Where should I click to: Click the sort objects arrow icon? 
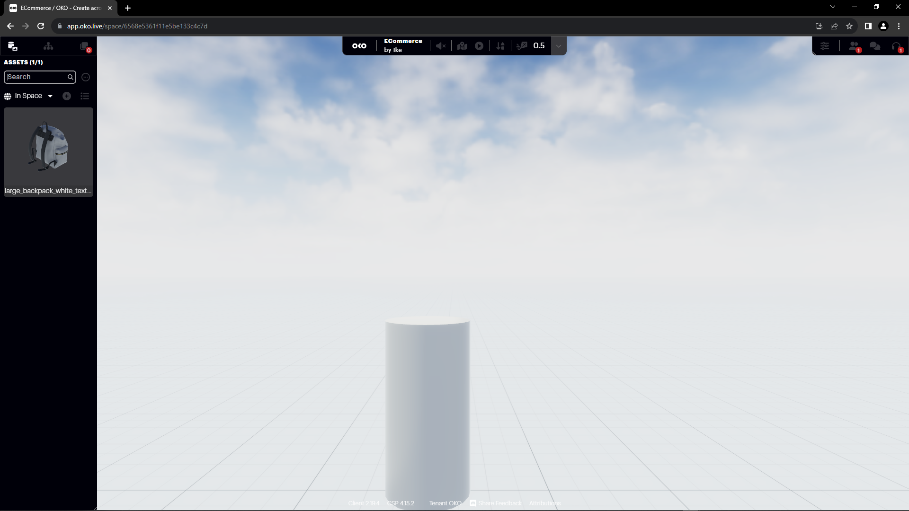(x=500, y=46)
